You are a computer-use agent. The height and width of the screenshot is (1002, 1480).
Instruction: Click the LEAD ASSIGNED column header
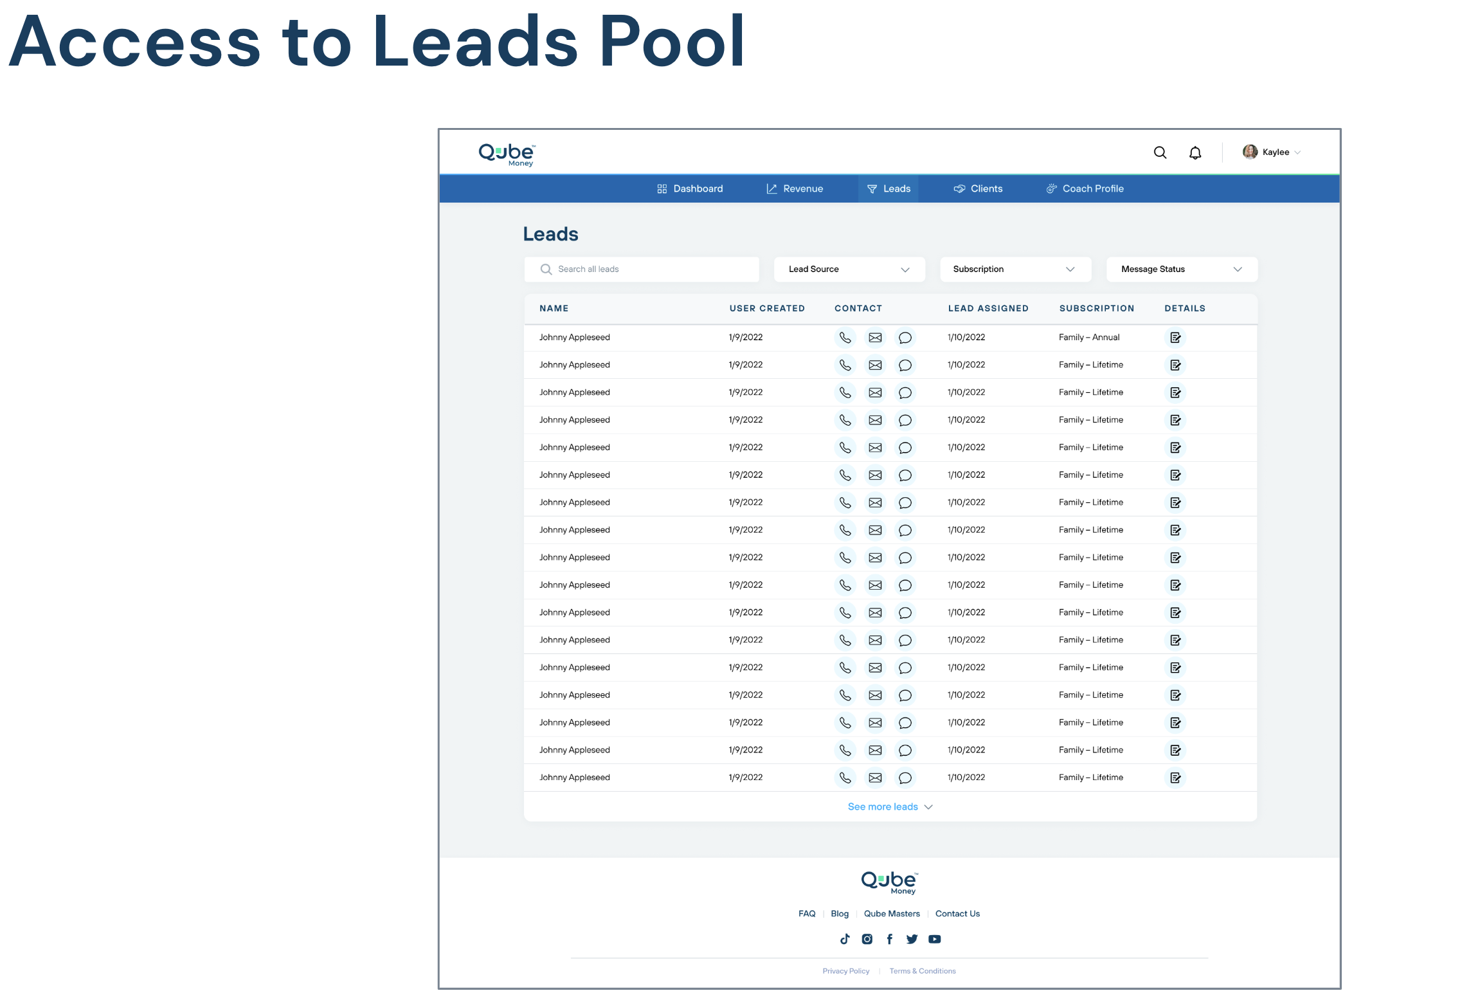[x=988, y=309]
